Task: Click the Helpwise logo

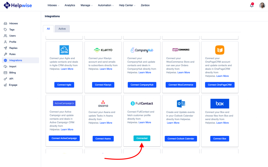Action: [18, 5]
